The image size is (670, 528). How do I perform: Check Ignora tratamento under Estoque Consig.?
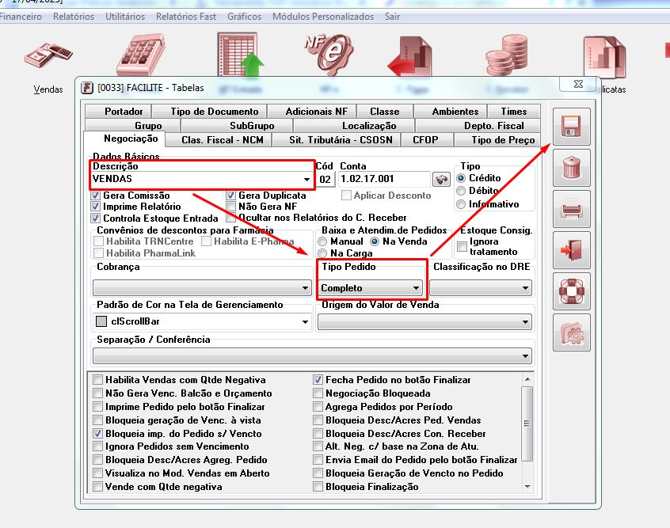click(x=462, y=246)
